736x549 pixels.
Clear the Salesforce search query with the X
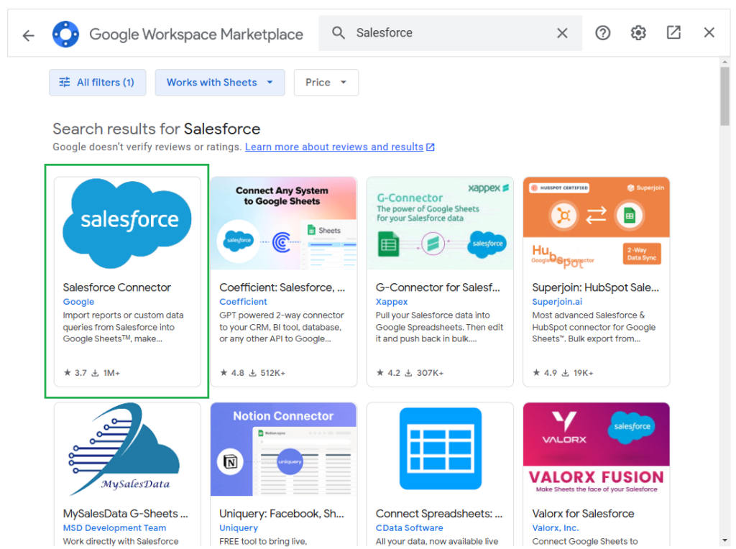pyautogui.click(x=562, y=32)
